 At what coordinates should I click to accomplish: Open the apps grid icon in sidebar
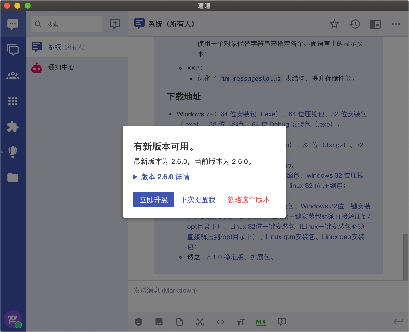coord(13,101)
